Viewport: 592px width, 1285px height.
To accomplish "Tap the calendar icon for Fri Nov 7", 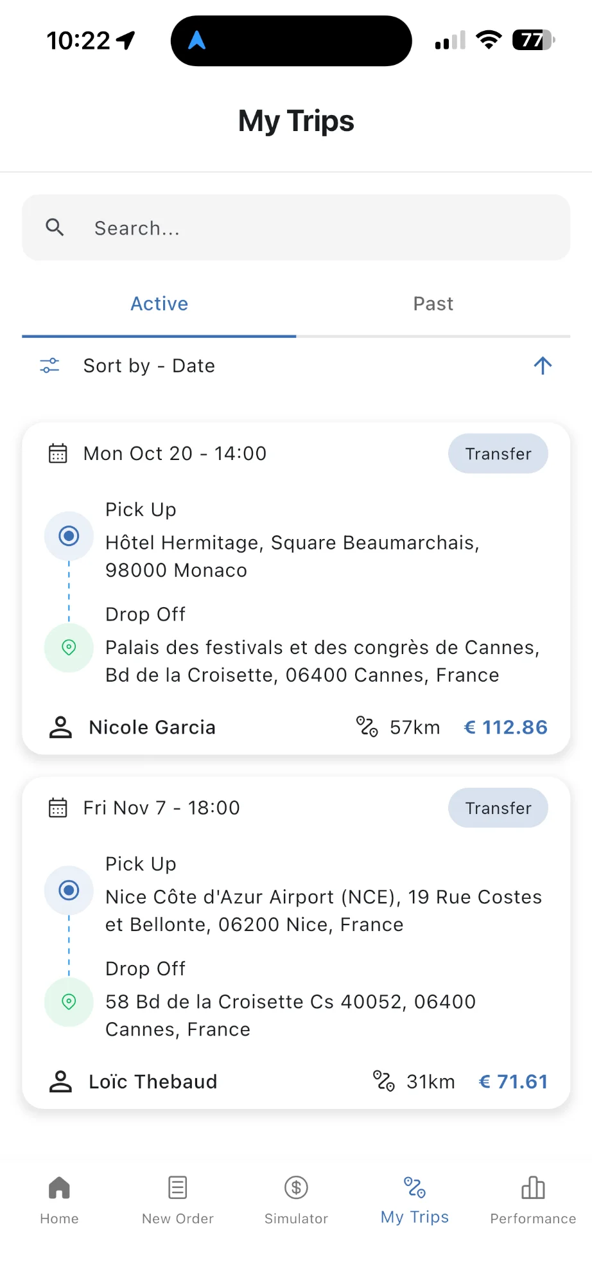I will point(58,808).
